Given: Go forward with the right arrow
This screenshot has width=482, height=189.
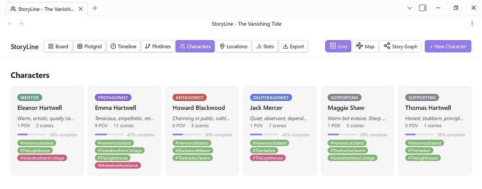Looking at the screenshot, I should (x=21, y=24).
